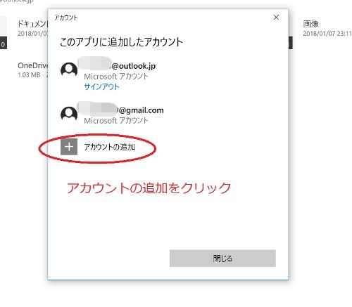Image resolution: width=352 pixels, height=307 pixels.
Task: Open the OneDrive item behind the dialog
Action: click(x=33, y=65)
